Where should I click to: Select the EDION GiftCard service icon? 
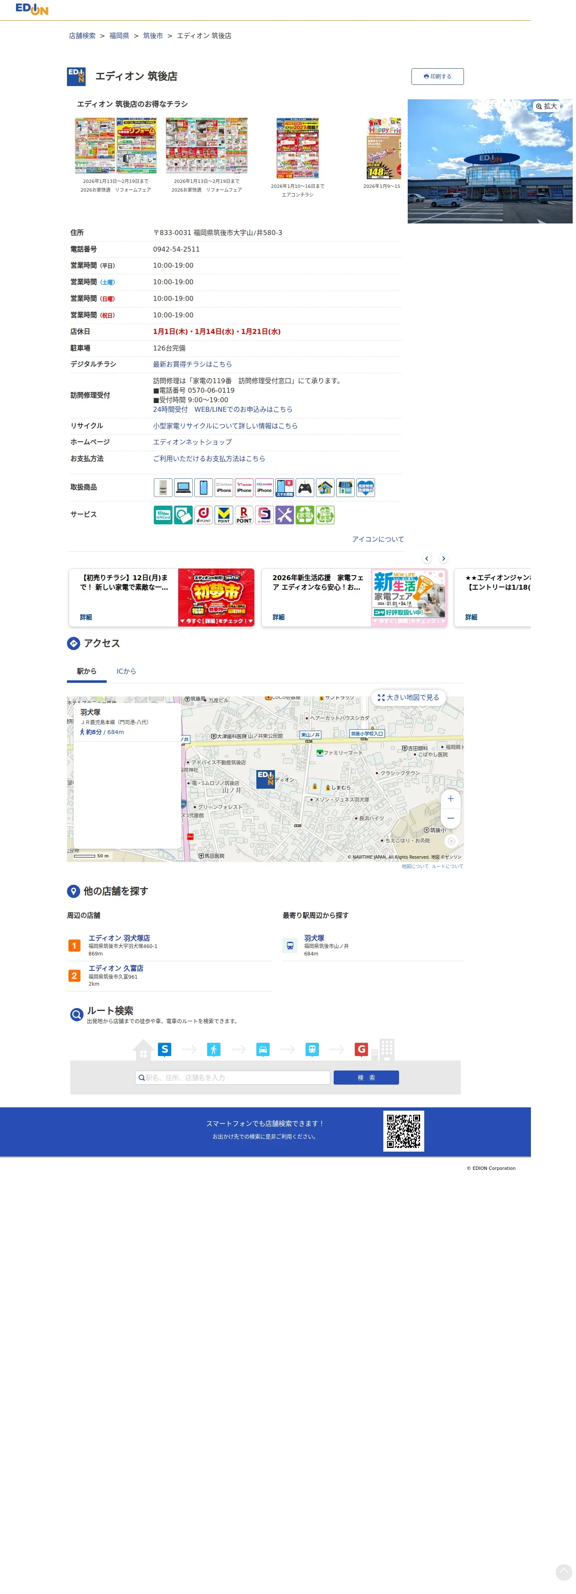pyautogui.click(x=163, y=515)
